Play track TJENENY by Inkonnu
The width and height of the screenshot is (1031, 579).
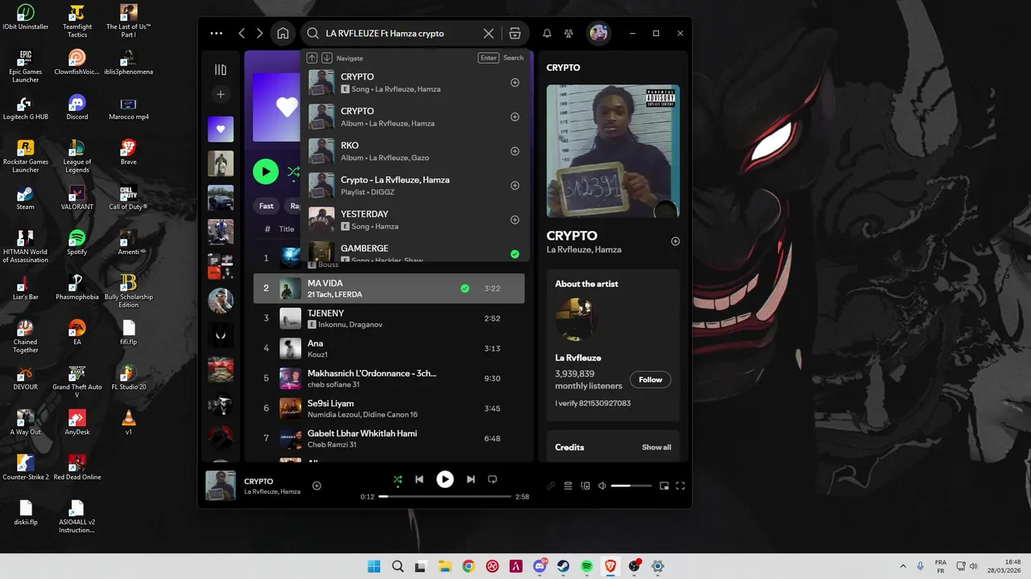click(x=389, y=318)
